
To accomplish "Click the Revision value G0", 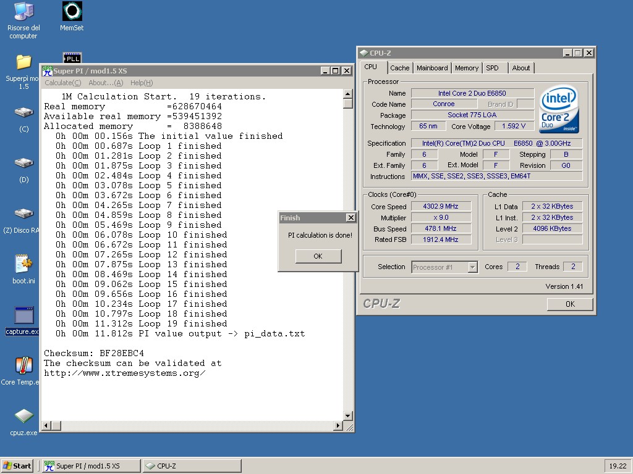I will coord(566,165).
